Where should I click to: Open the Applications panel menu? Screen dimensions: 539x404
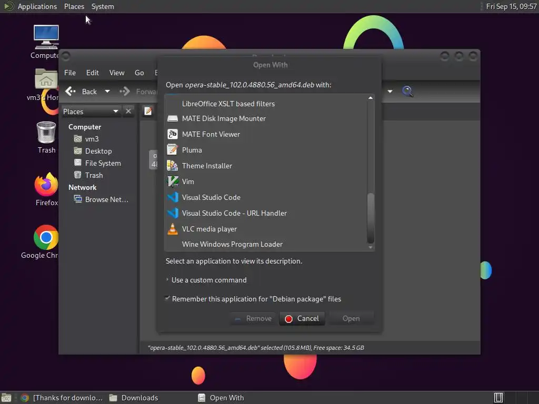[x=37, y=6]
